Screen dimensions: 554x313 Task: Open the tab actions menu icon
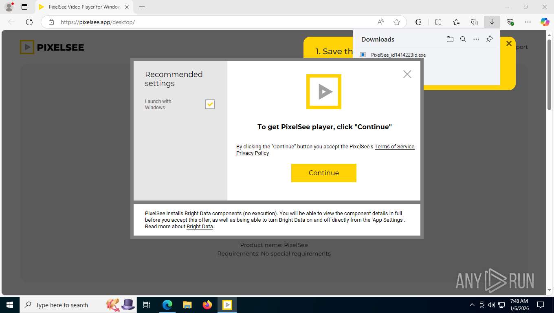click(x=24, y=7)
